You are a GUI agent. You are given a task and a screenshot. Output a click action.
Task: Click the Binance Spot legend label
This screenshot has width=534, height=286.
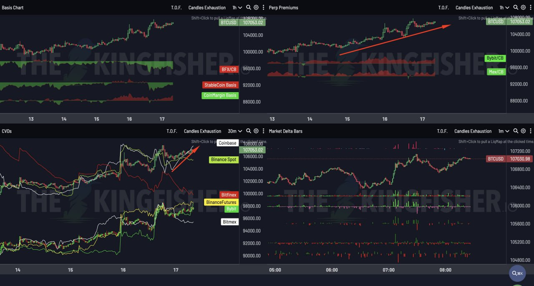[224, 160]
